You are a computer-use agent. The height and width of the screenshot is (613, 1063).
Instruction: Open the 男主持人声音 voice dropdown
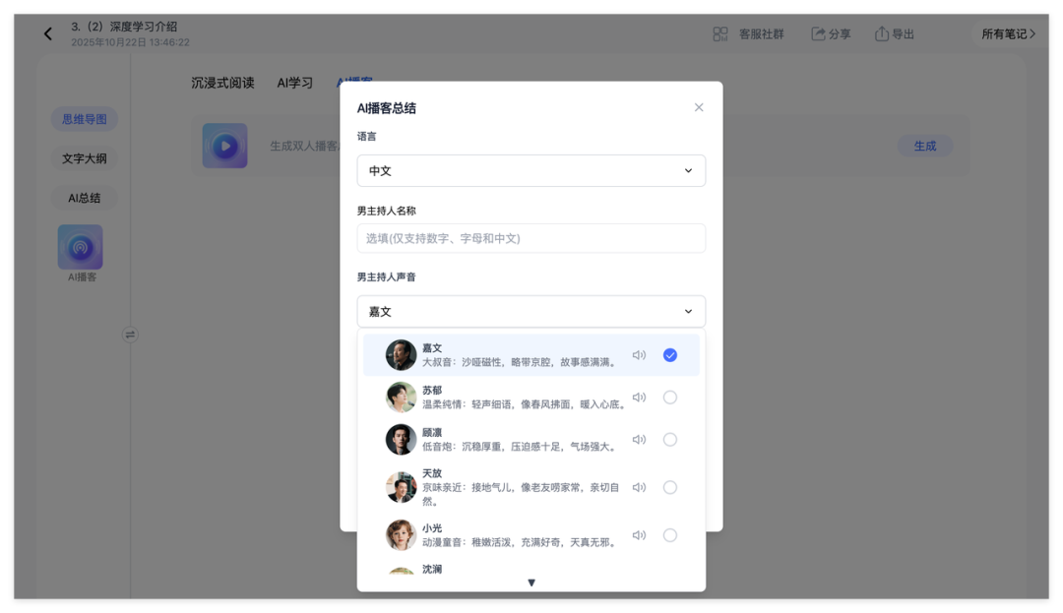[531, 311]
